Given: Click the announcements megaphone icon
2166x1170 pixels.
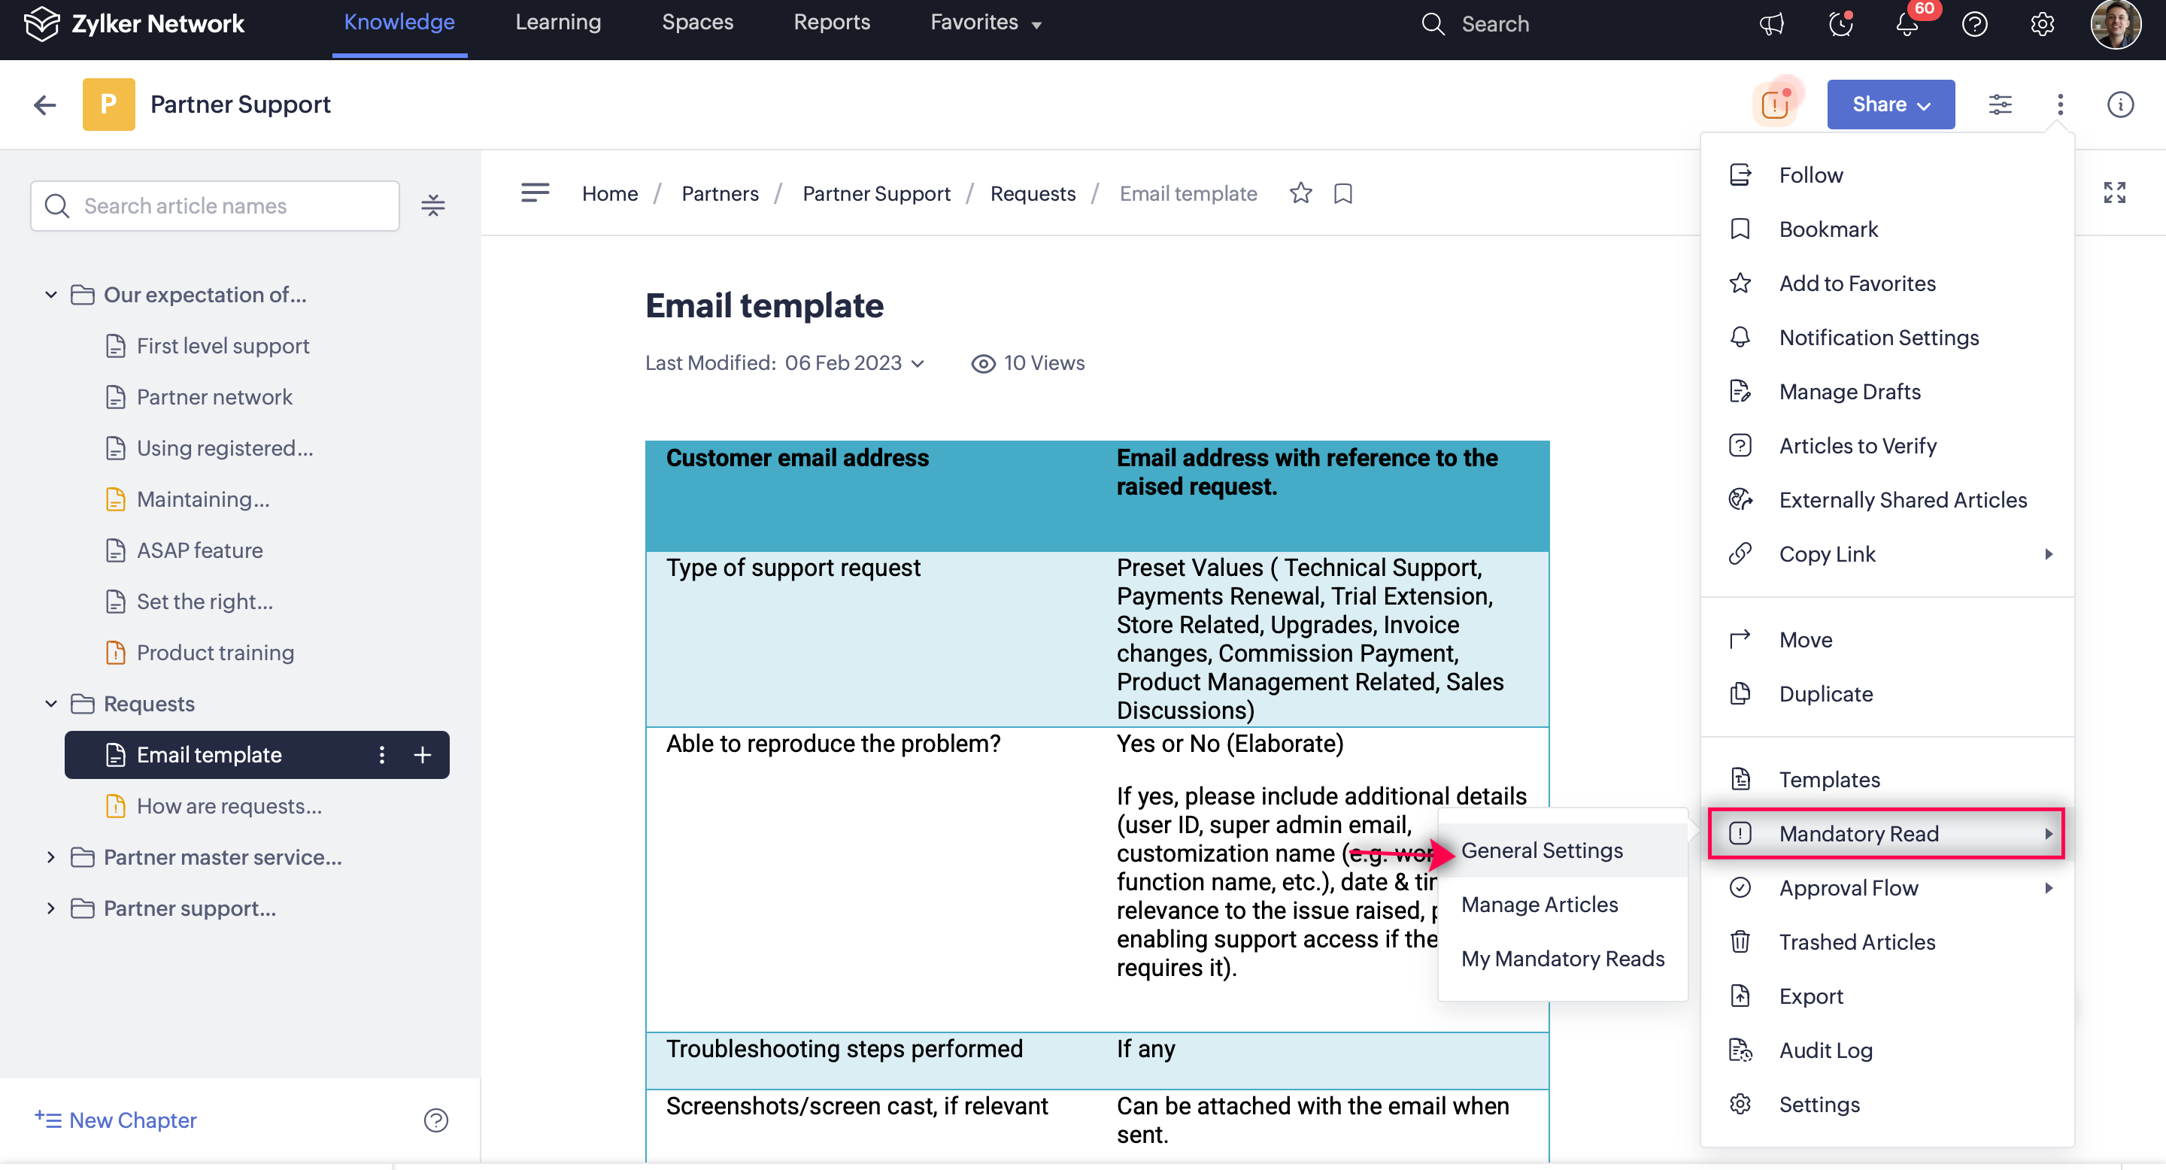Looking at the screenshot, I should click(x=1771, y=23).
